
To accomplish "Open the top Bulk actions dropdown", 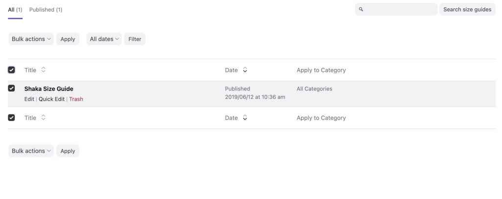I will (31, 39).
